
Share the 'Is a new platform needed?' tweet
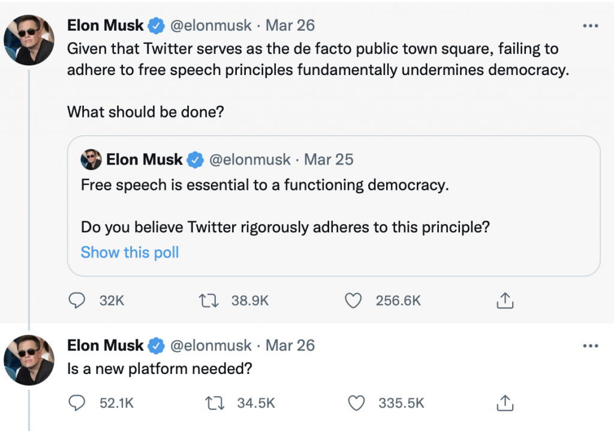coord(505,403)
